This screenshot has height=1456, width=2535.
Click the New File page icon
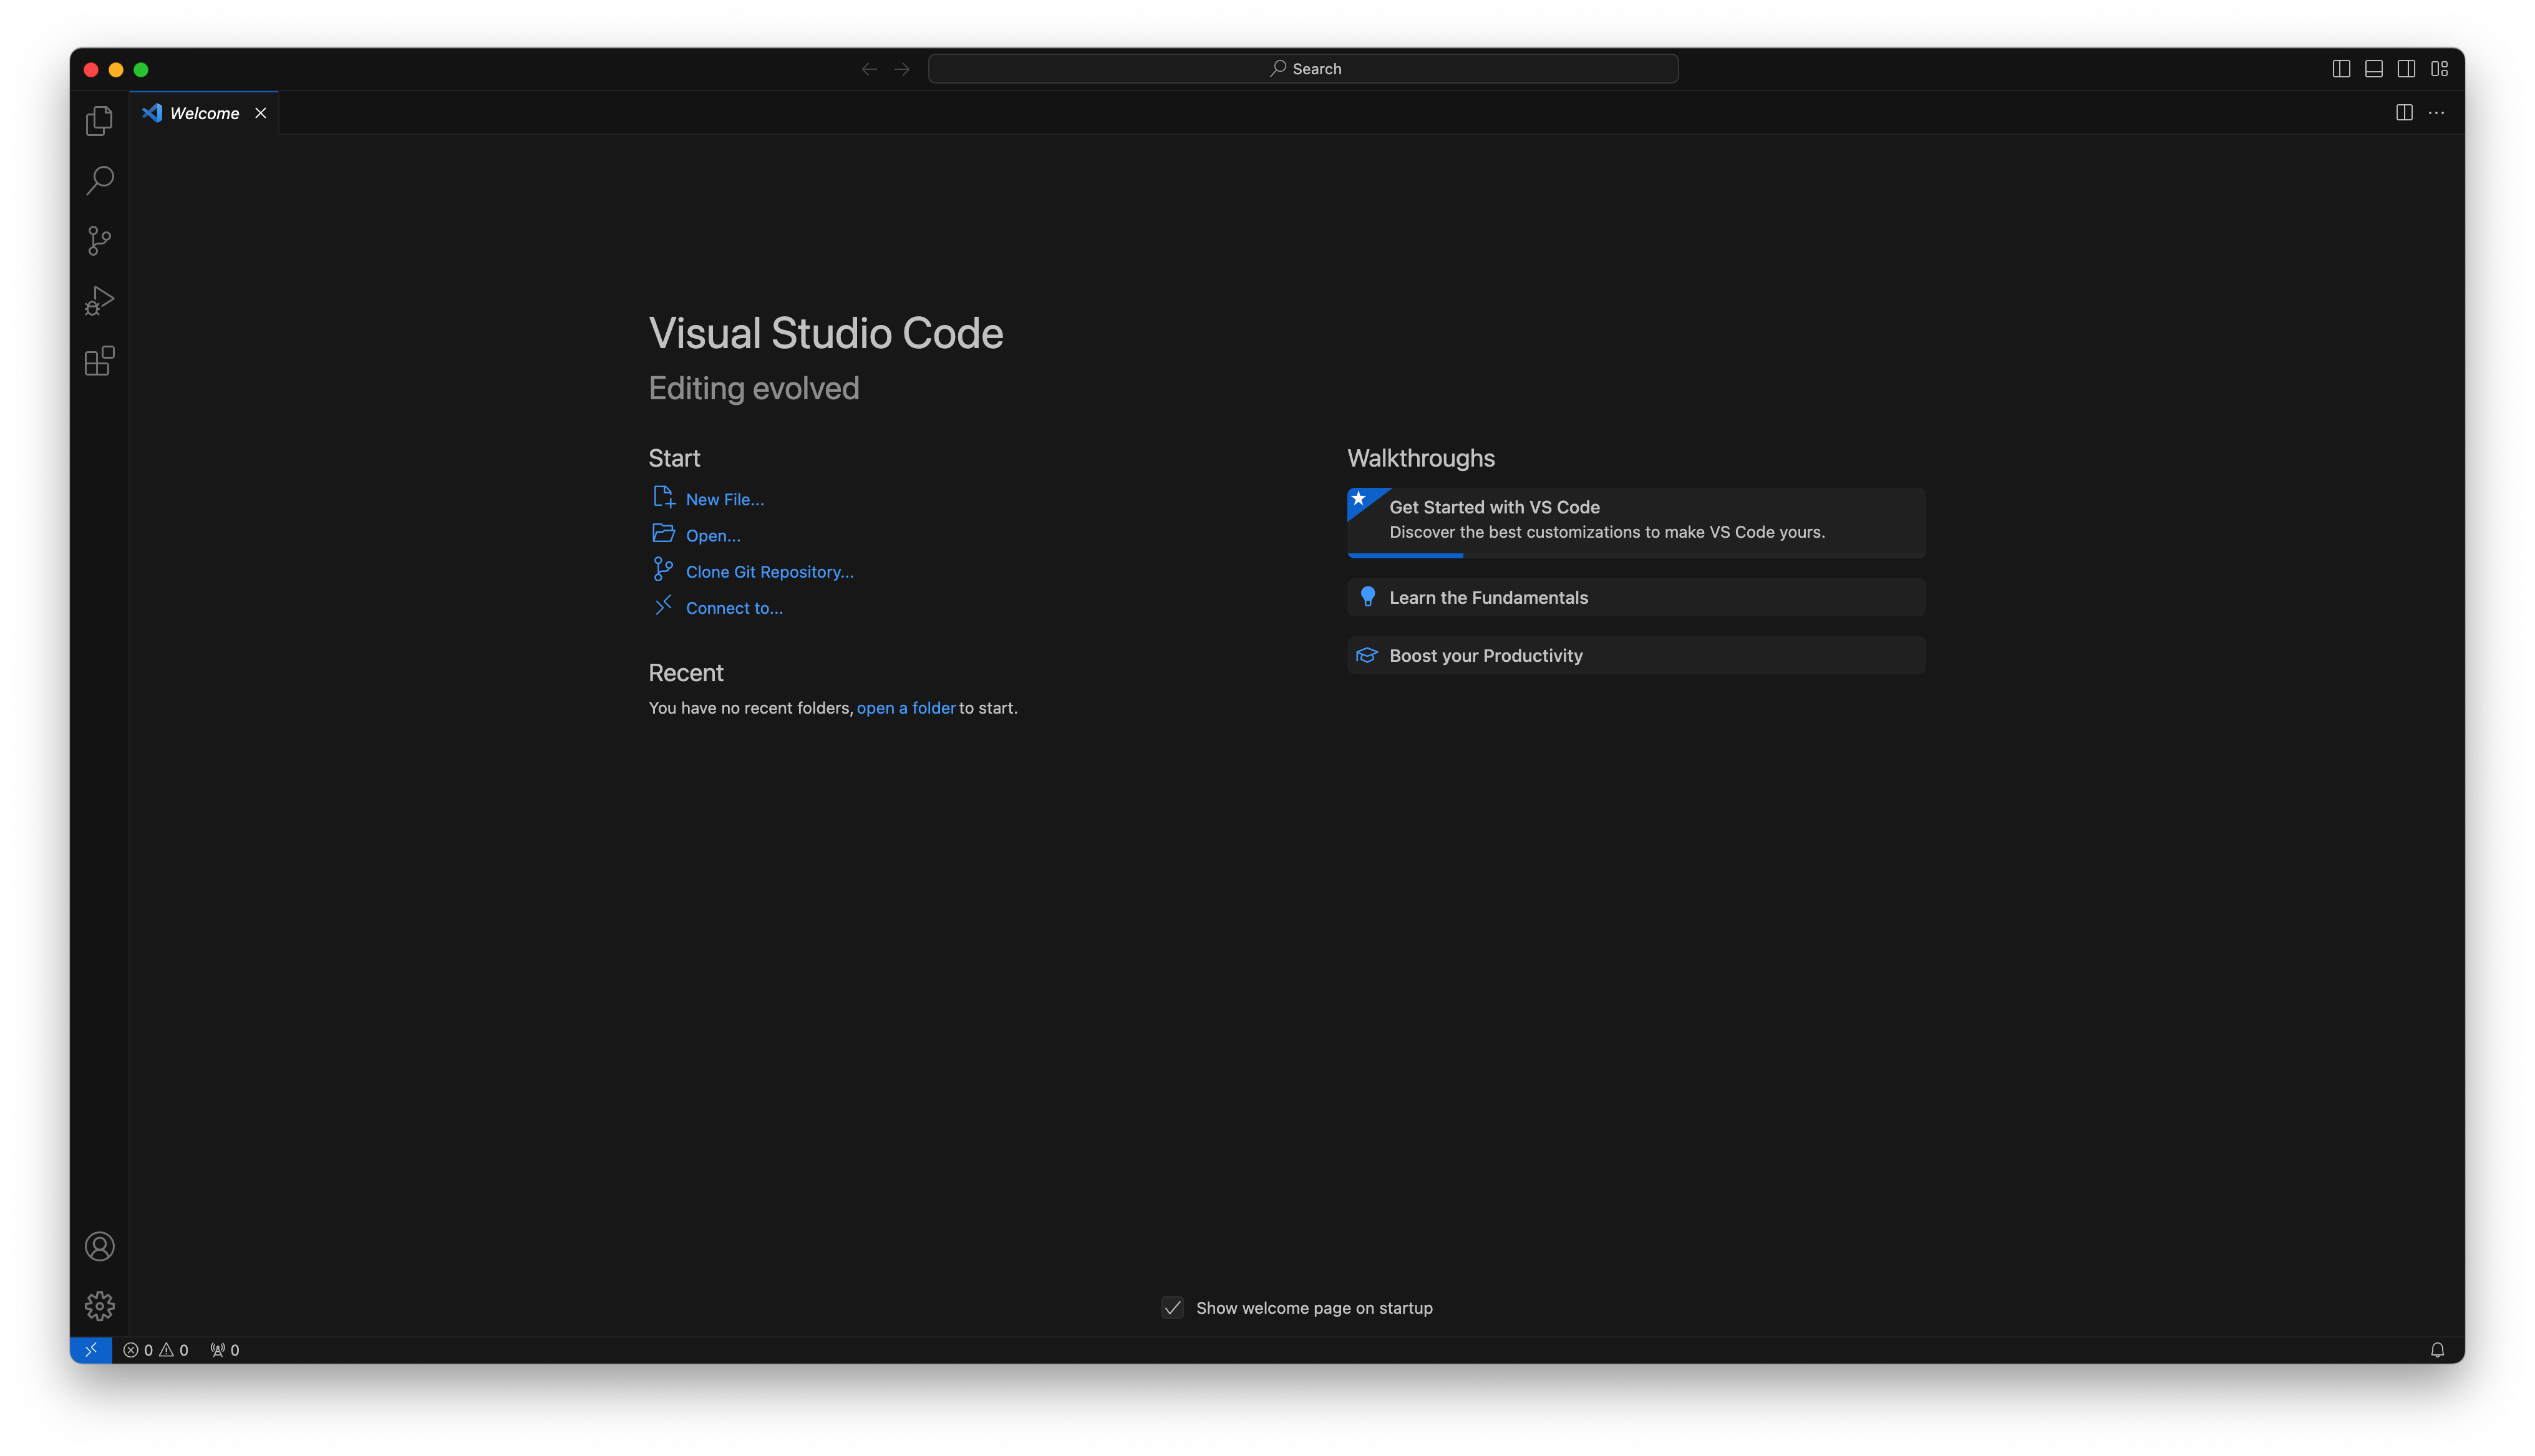point(664,497)
